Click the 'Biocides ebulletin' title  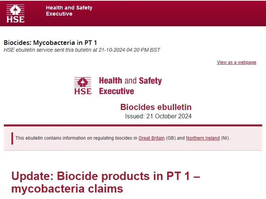(156, 107)
